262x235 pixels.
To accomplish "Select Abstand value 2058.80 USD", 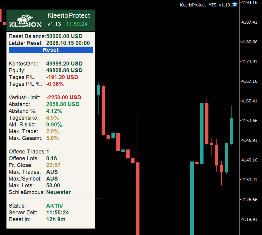I will pyautogui.click(x=63, y=104).
